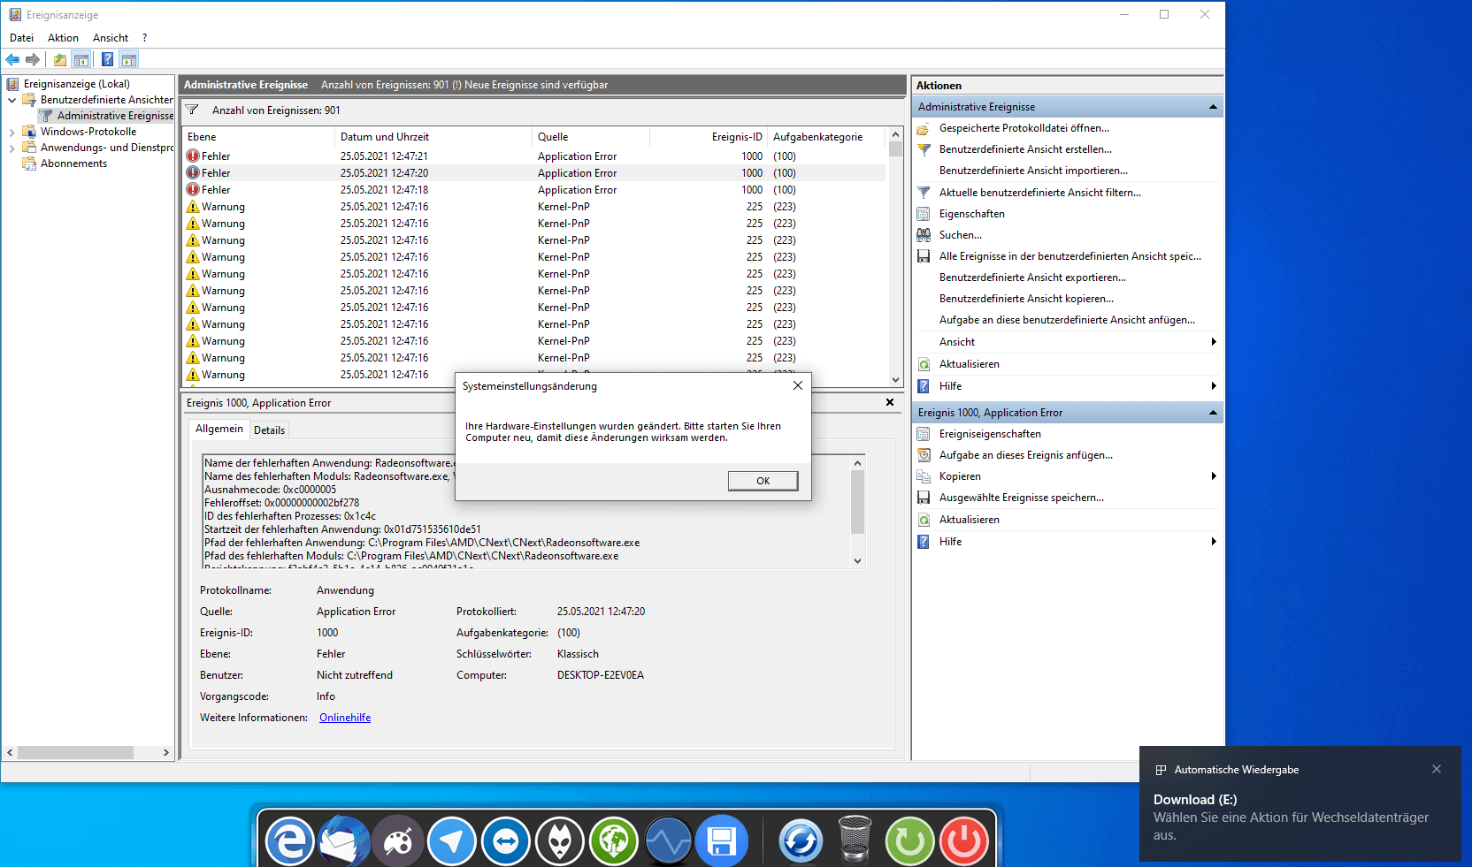Open Suchen binoculars action
This screenshot has width=1472, height=867.
click(x=960, y=235)
